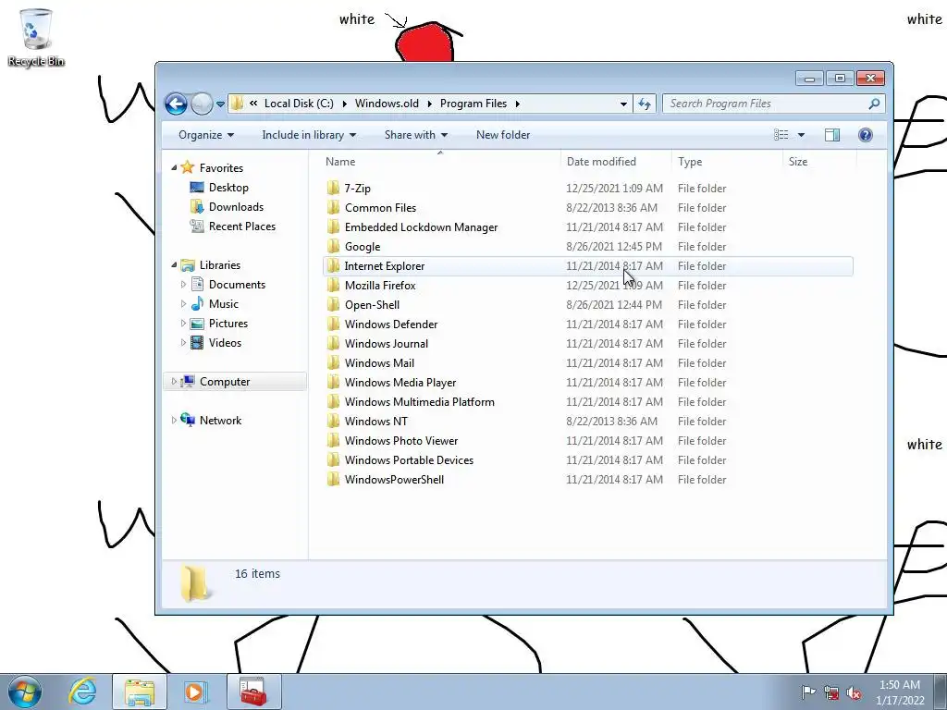
Task: Click the refresh button beside address bar
Action: point(645,104)
